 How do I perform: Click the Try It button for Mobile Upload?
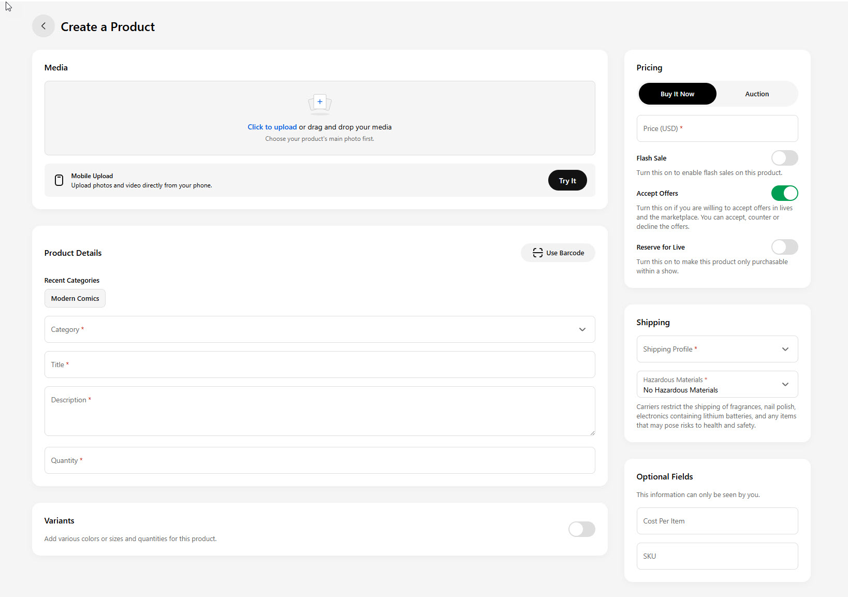point(567,180)
